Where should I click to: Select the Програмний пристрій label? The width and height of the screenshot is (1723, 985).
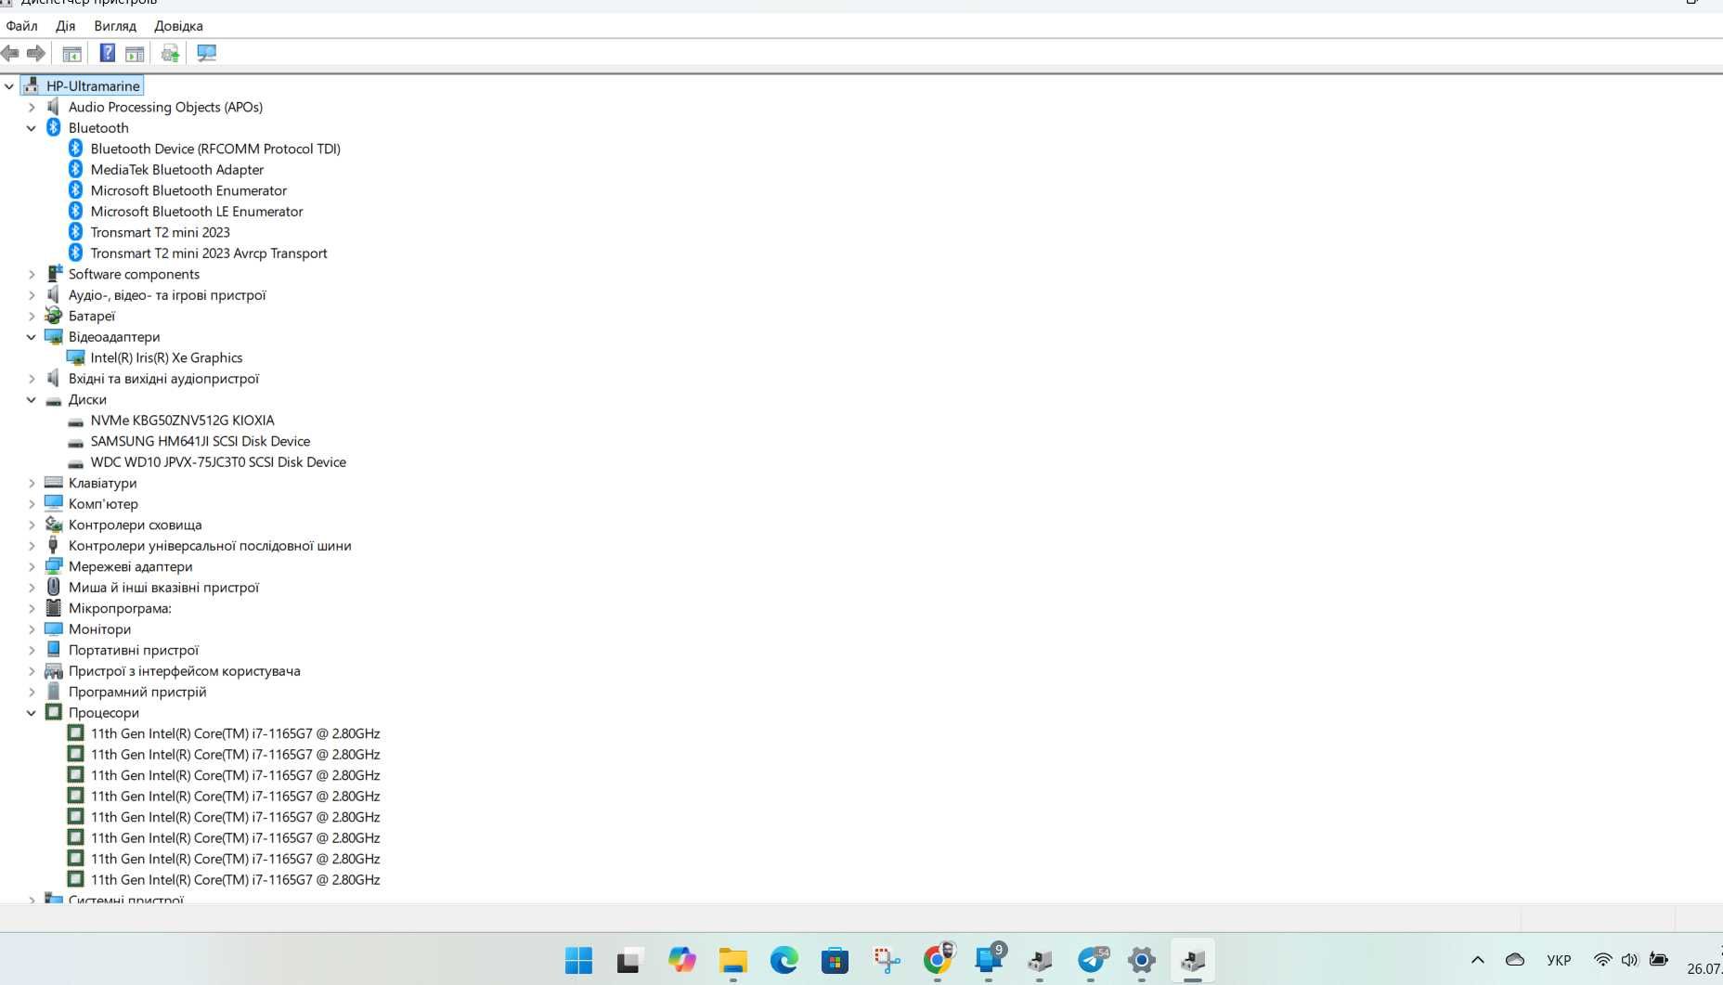(x=137, y=692)
